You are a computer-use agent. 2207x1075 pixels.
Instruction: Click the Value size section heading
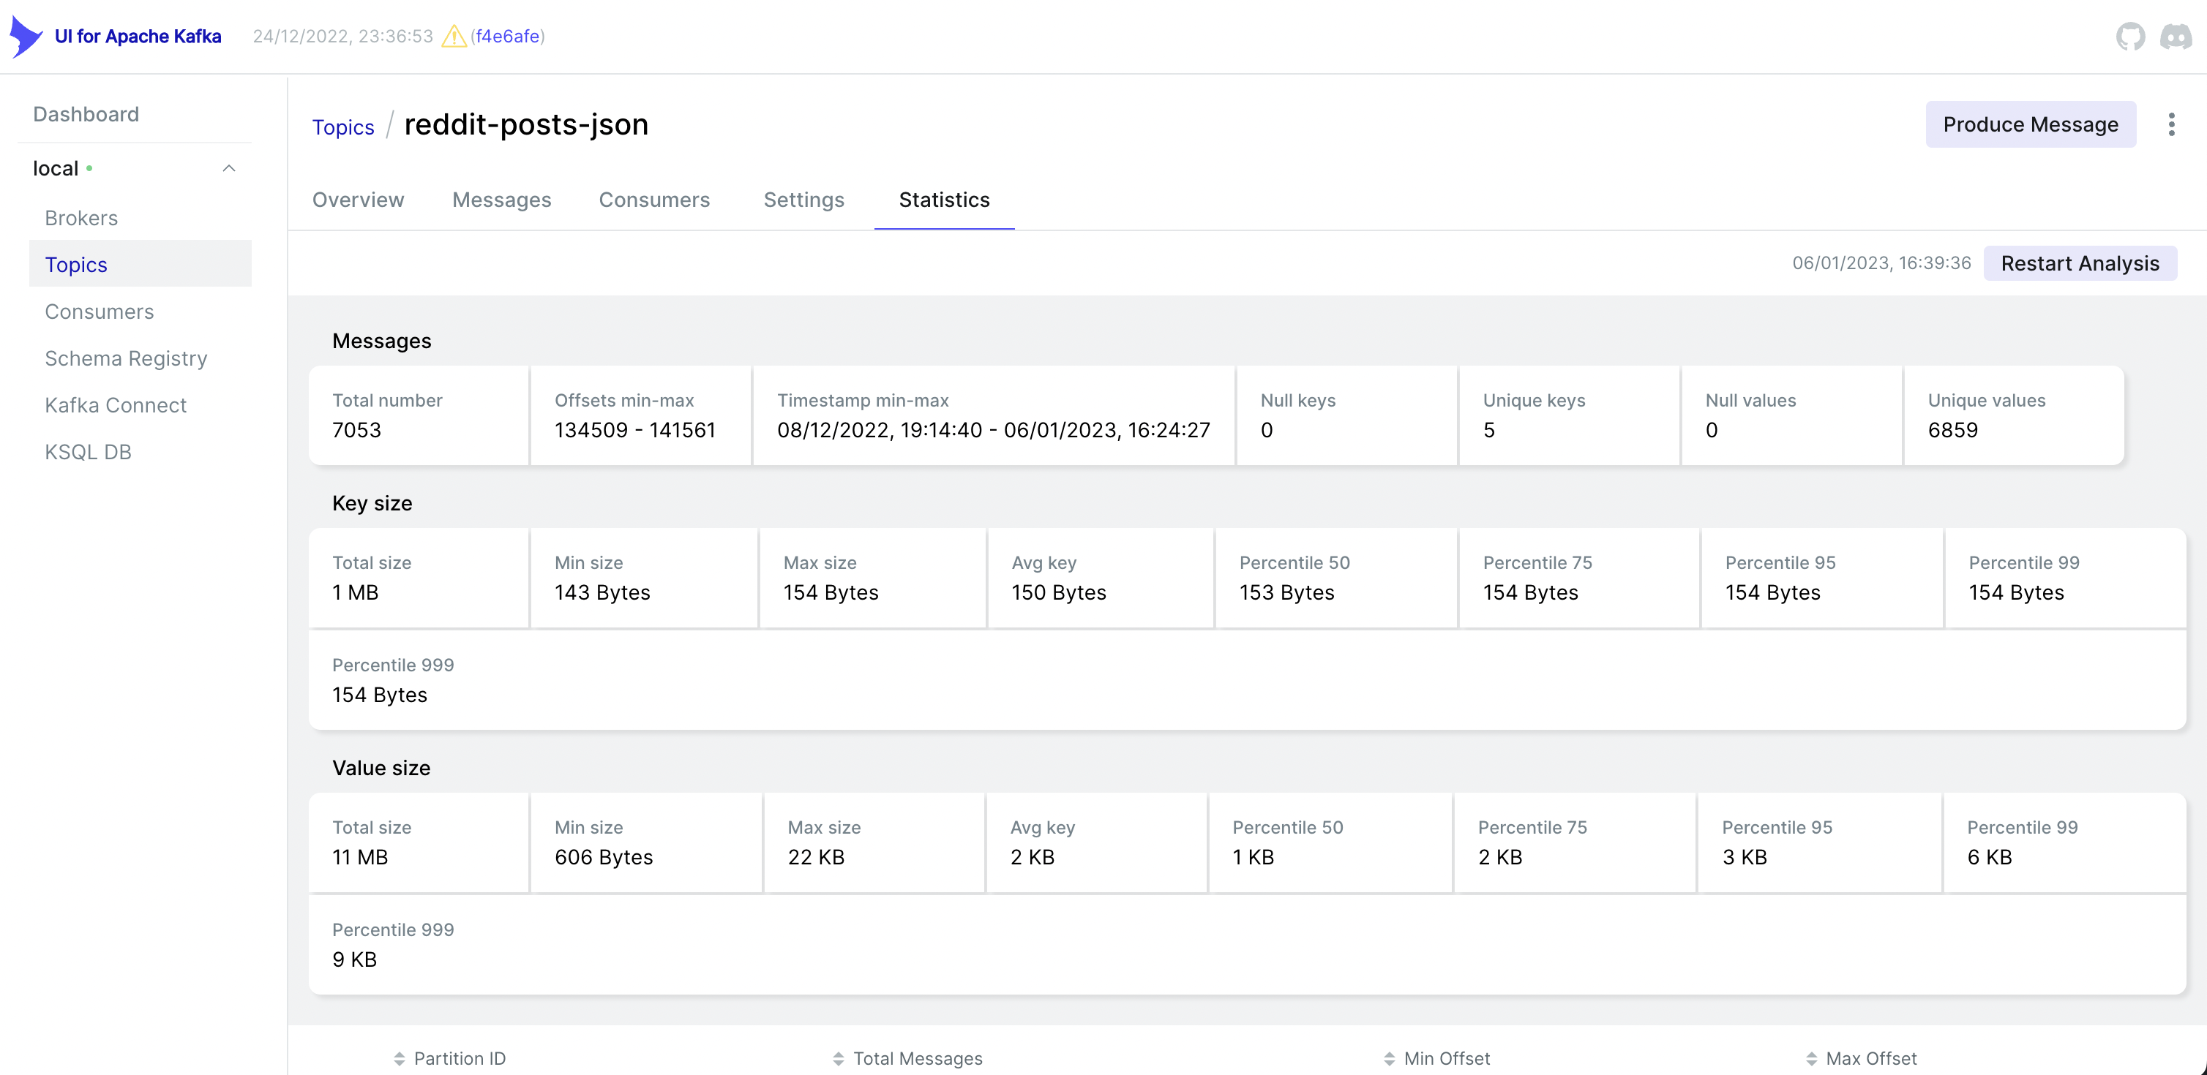pyautogui.click(x=381, y=768)
